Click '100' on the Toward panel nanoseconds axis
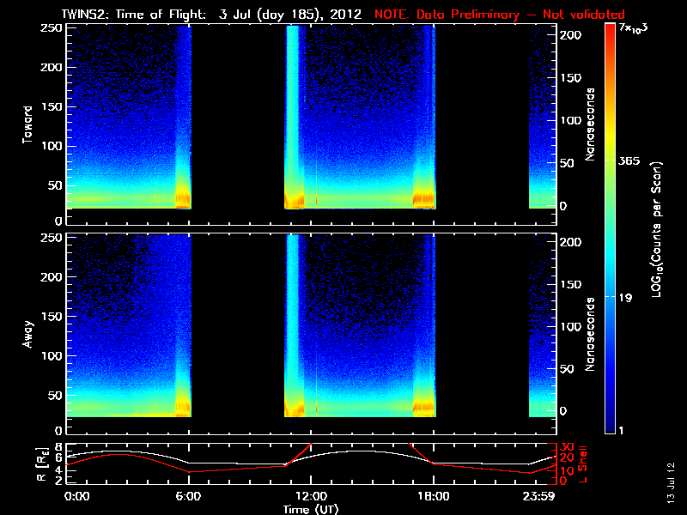Image resolution: width=687 pixels, height=515 pixels. pos(571,120)
